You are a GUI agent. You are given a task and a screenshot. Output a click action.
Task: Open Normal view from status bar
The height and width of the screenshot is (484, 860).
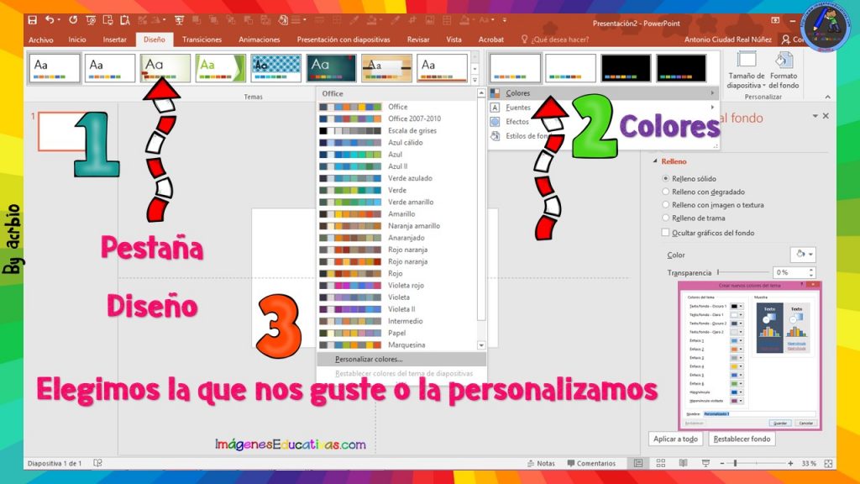point(638,463)
